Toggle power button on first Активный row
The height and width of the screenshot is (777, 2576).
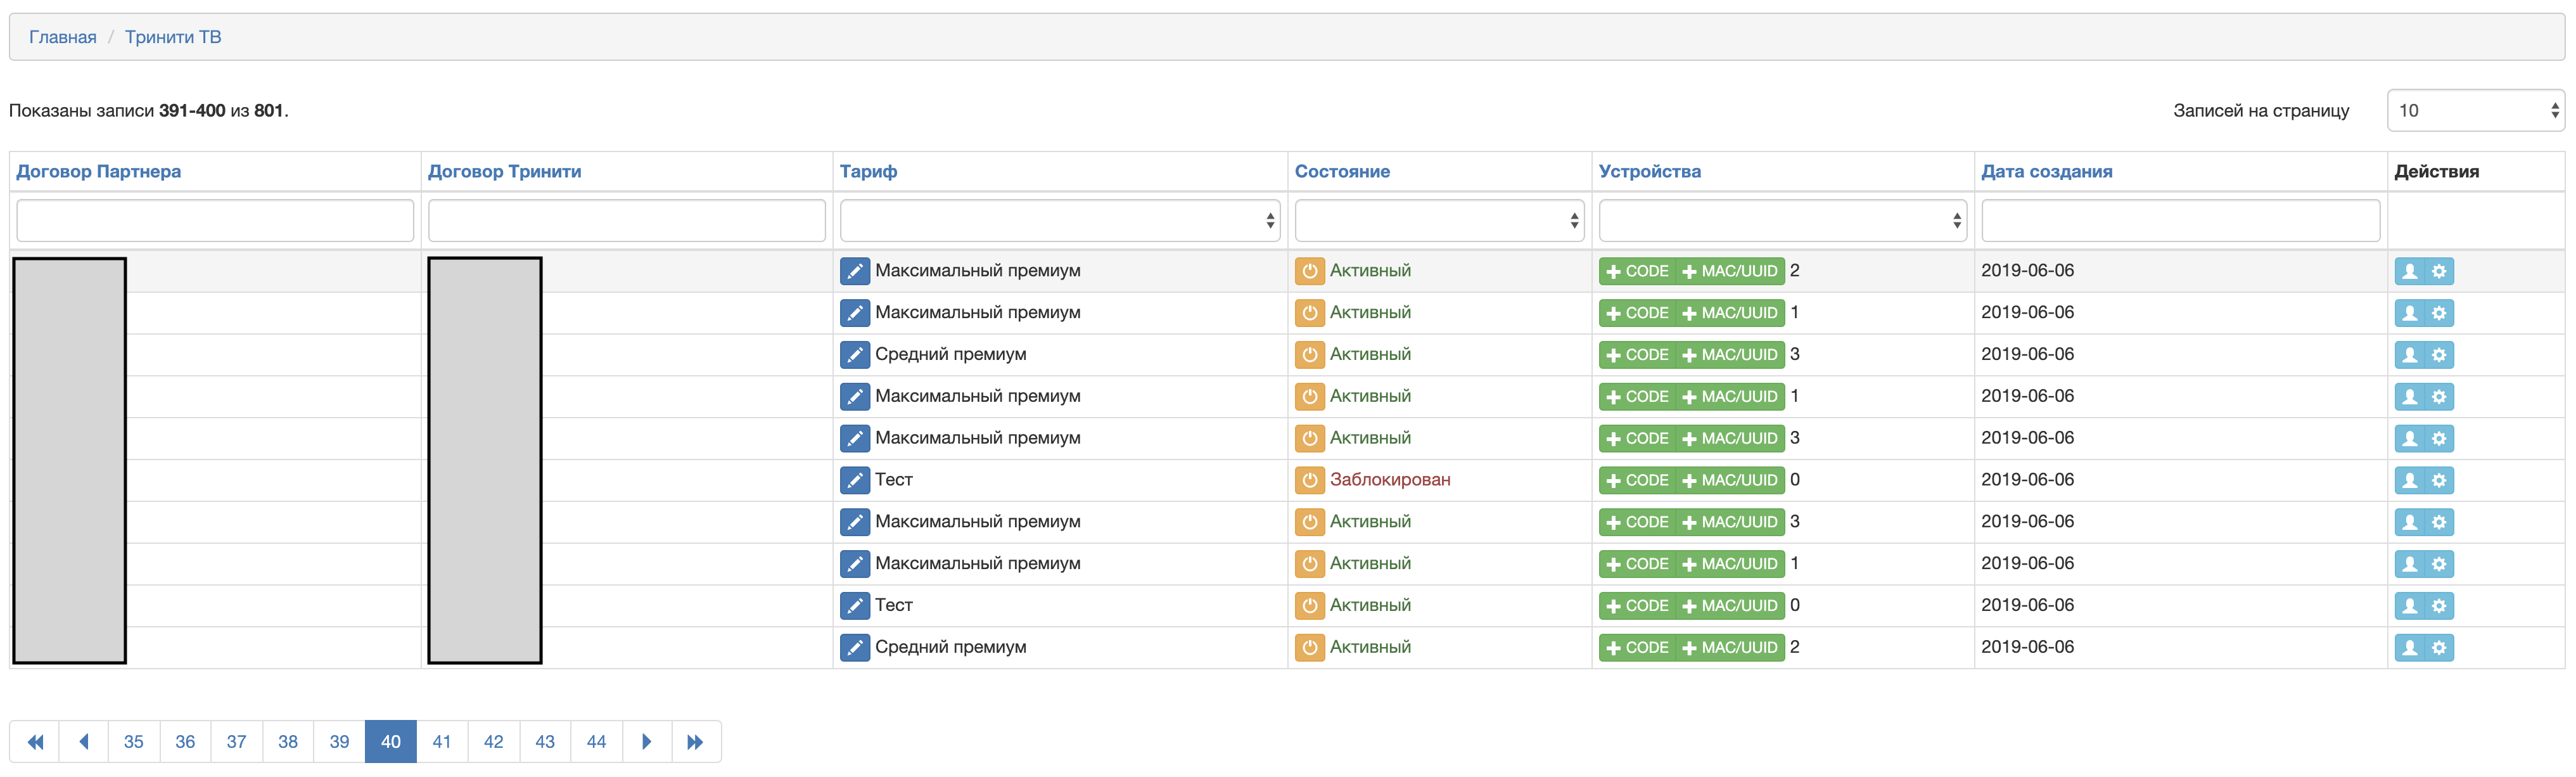1309,271
